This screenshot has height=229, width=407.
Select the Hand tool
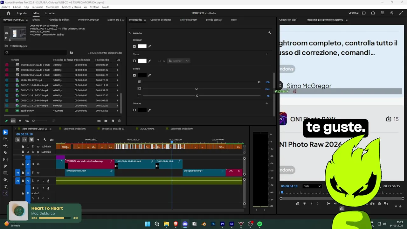coord(5,180)
